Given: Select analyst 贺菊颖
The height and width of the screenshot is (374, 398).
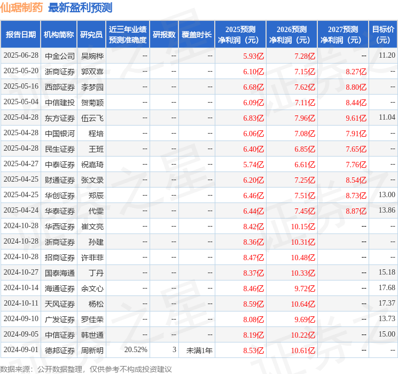Looking at the screenshot, I should coord(92,103).
